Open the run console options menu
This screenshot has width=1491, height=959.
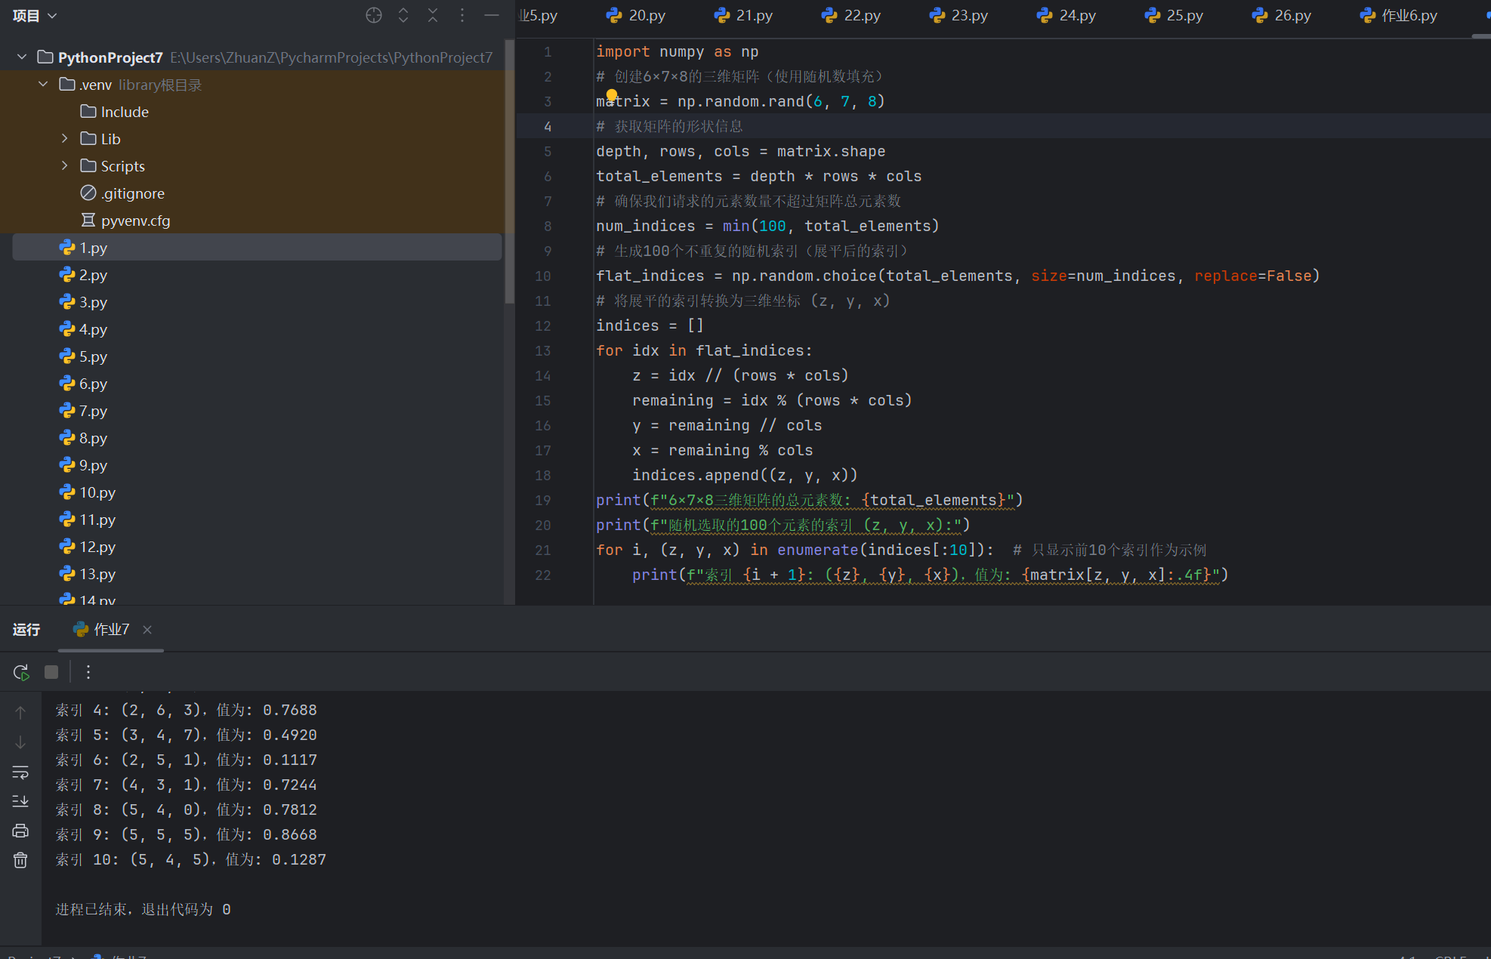pyautogui.click(x=88, y=671)
